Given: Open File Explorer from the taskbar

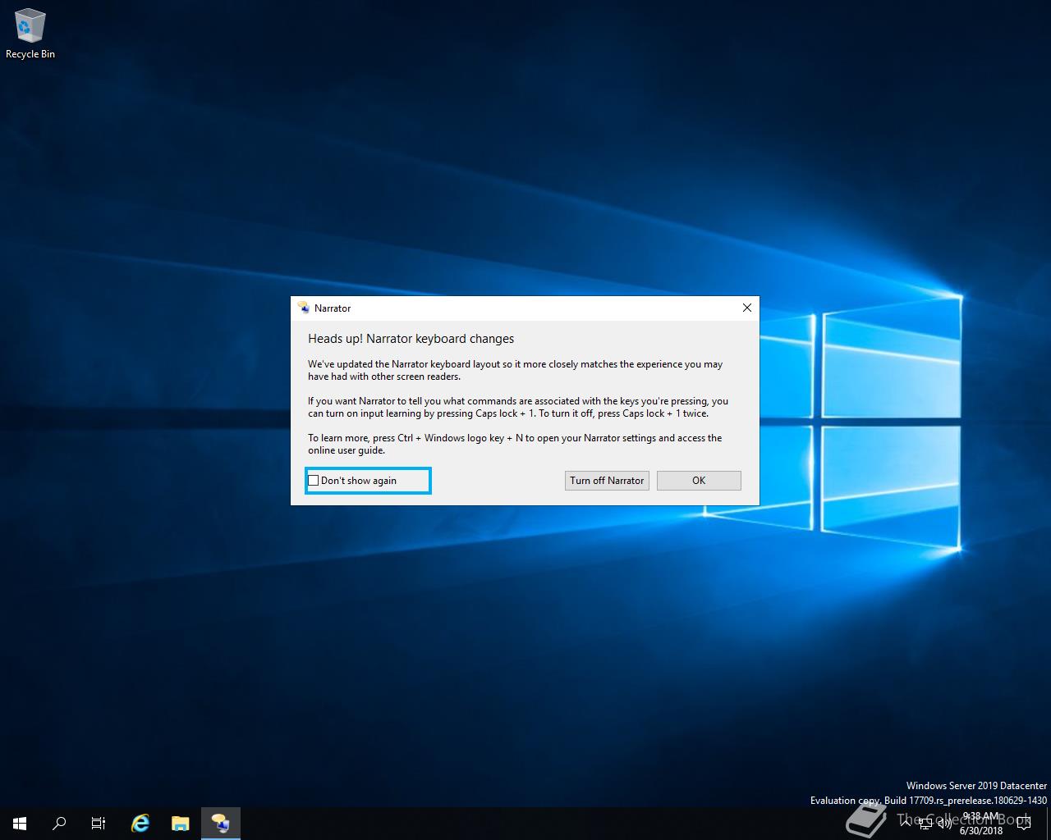Looking at the screenshot, I should pos(181,824).
